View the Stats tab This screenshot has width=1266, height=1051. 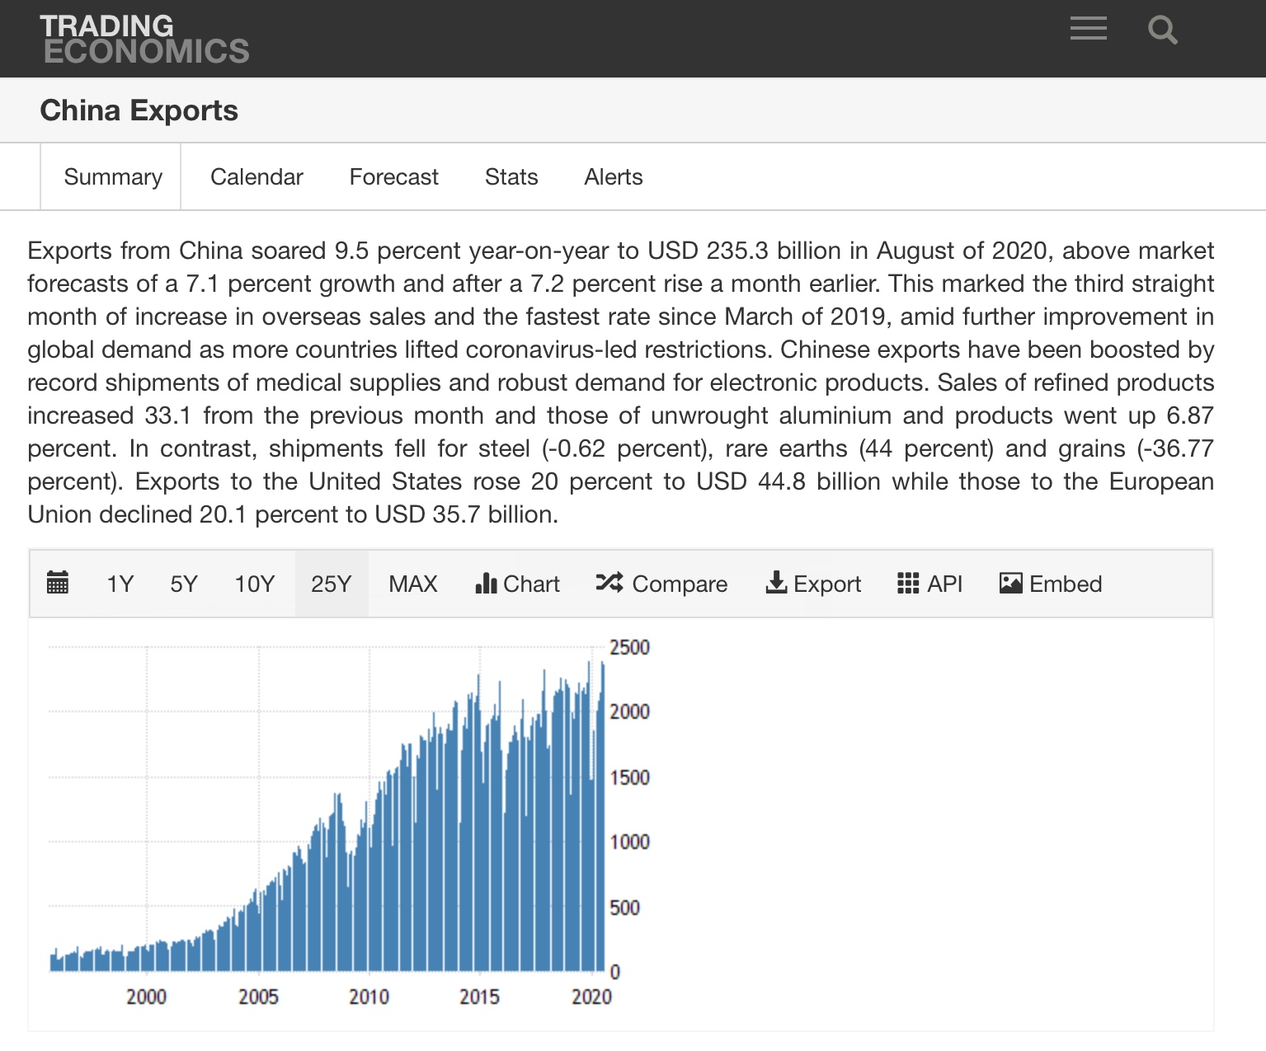tap(511, 176)
